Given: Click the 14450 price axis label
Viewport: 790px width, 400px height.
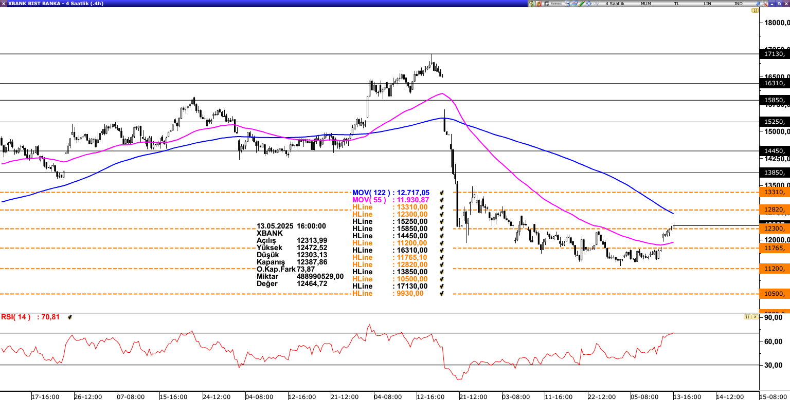Looking at the screenshot, I should click(x=774, y=151).
